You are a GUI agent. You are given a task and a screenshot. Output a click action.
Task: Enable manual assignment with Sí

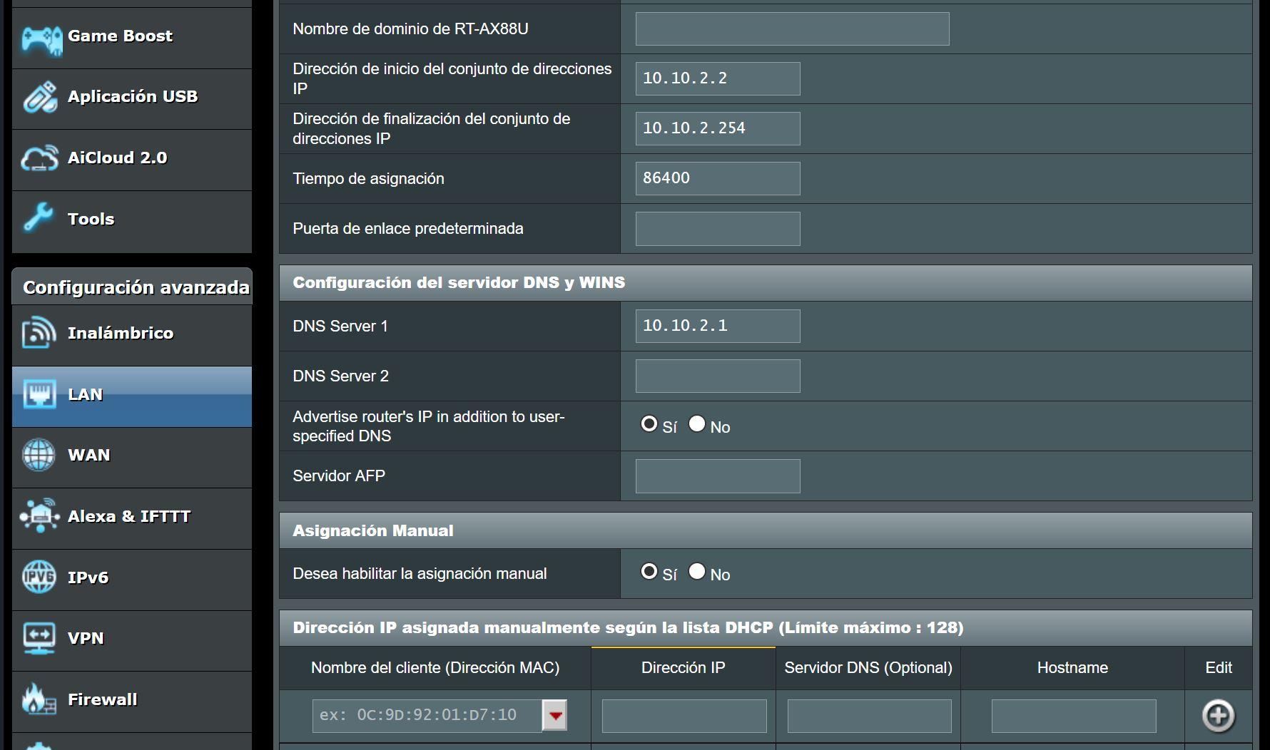[649, 572]
